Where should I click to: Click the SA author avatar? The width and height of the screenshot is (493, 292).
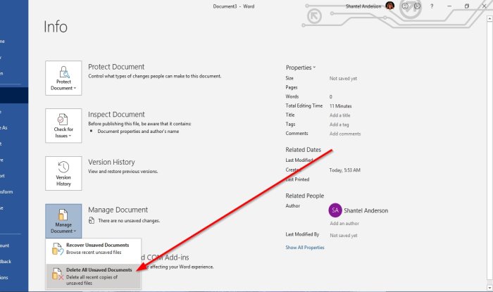tap(335, 210)
